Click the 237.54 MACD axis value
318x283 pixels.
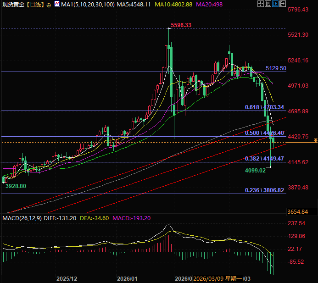click(x=296, y=223)
